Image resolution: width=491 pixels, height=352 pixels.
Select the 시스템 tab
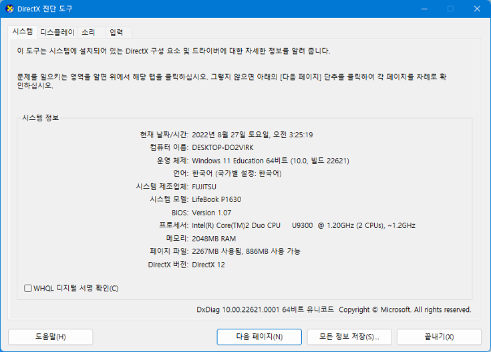click(23, 31)
